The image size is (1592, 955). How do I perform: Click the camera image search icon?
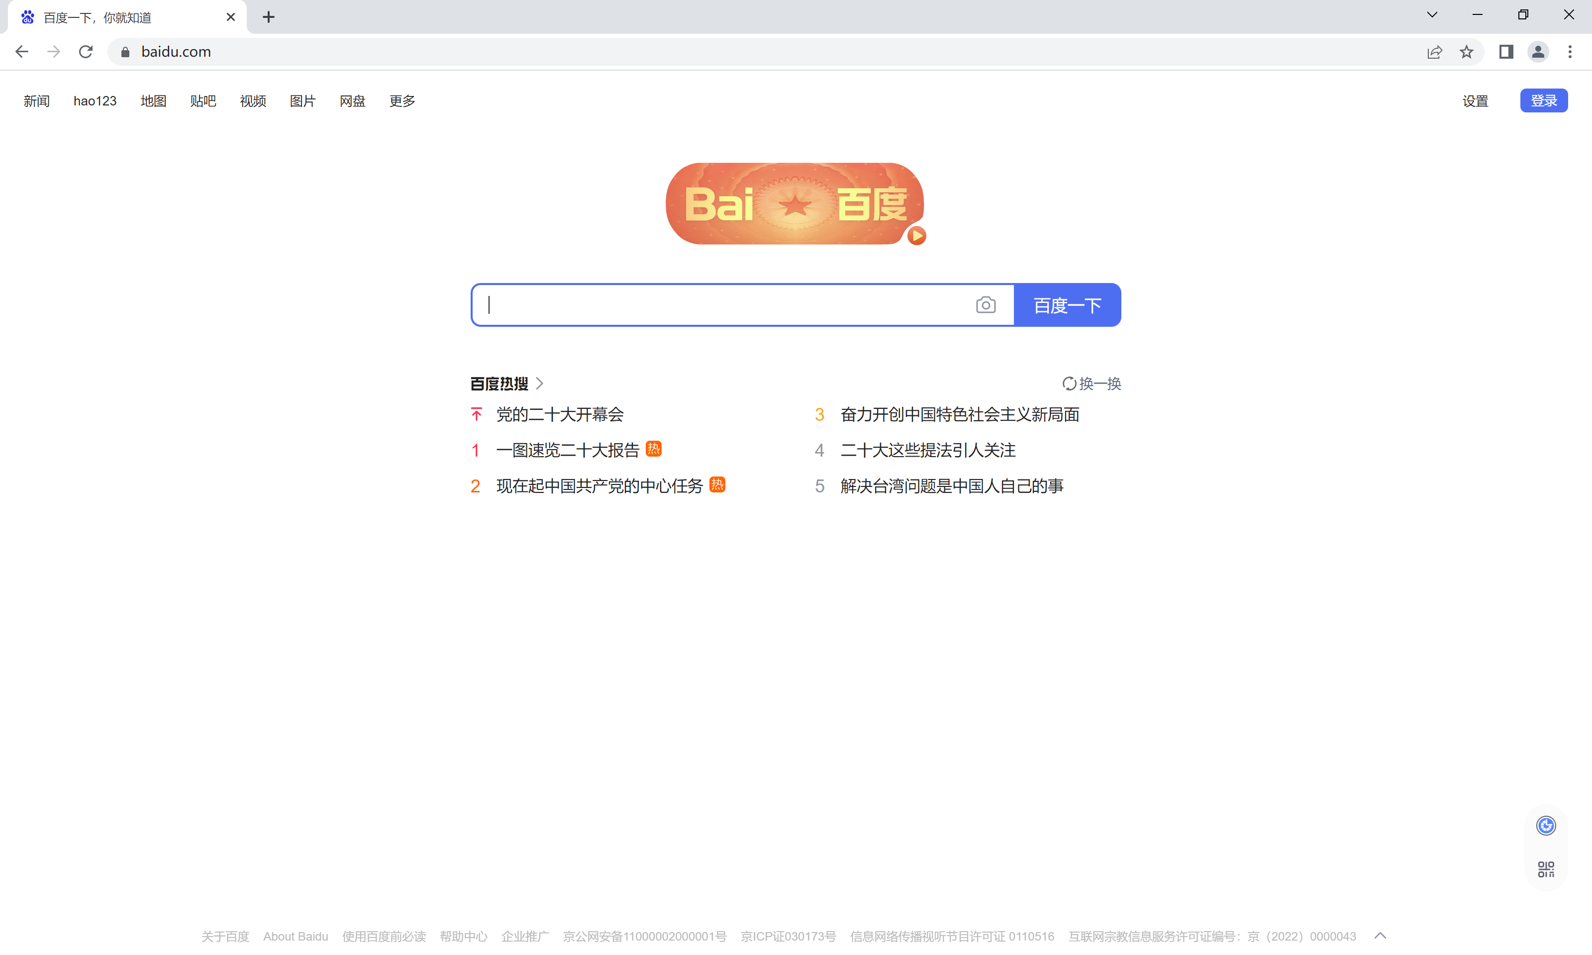[x=986, y=305]
